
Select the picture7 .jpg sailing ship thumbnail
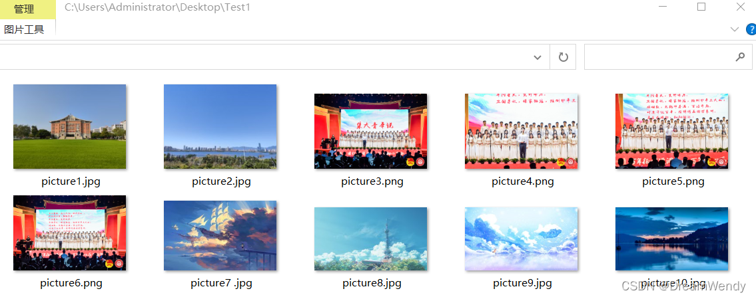(220, 236)
